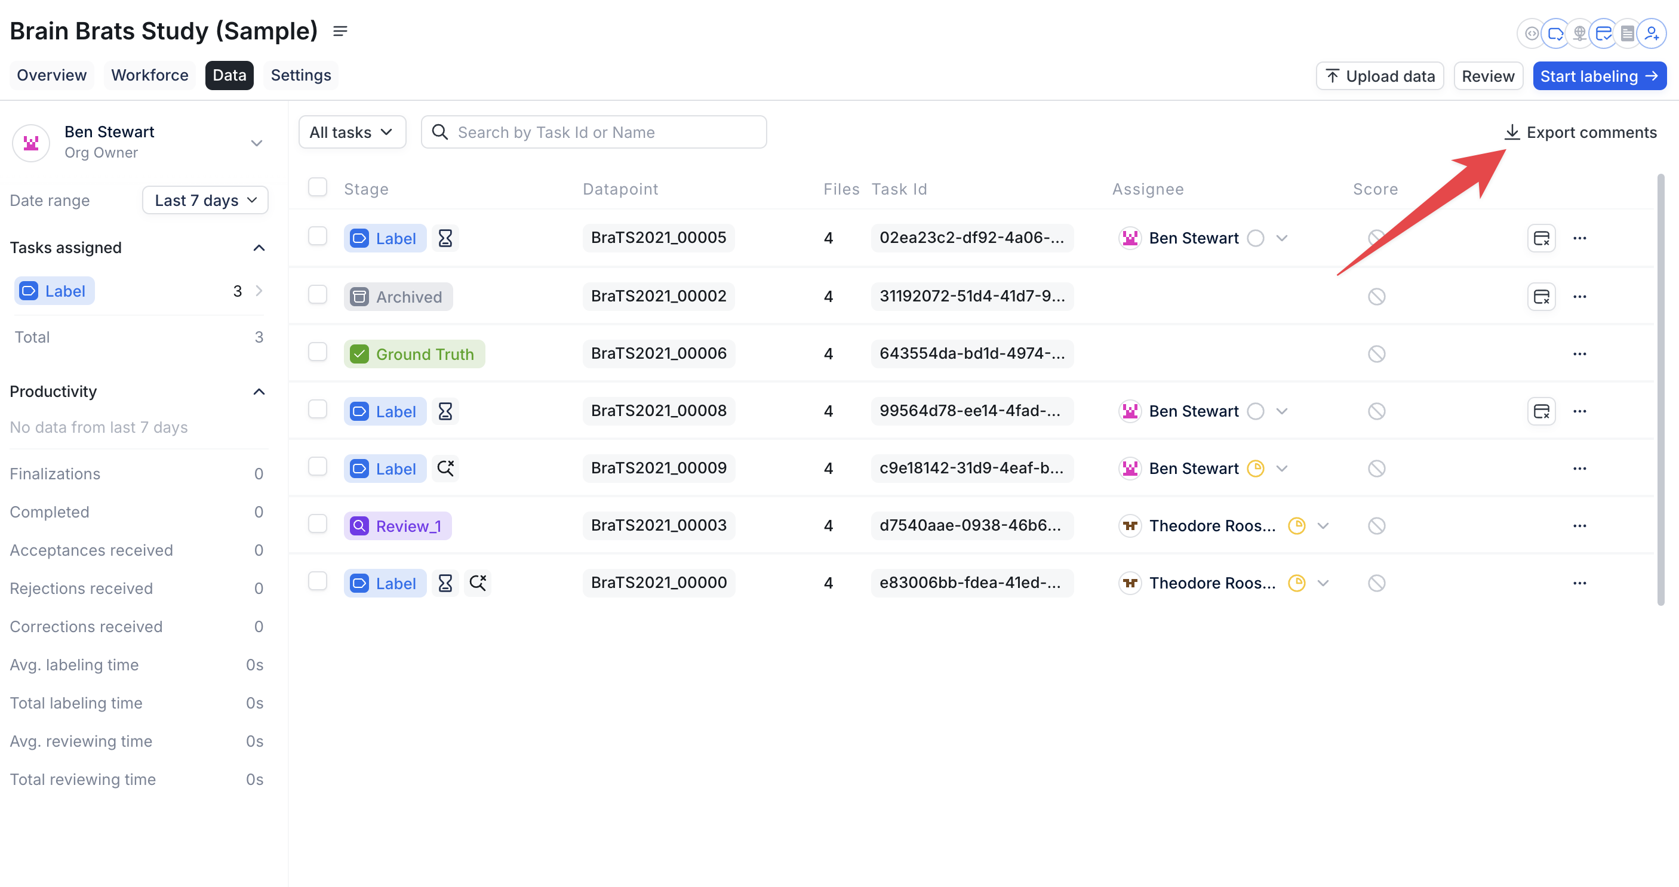The width and height of the screenshot is (1679, 887).
Task: Click the Review_1 stage tag
Action: pyautogui.click(x=398, y=526)
